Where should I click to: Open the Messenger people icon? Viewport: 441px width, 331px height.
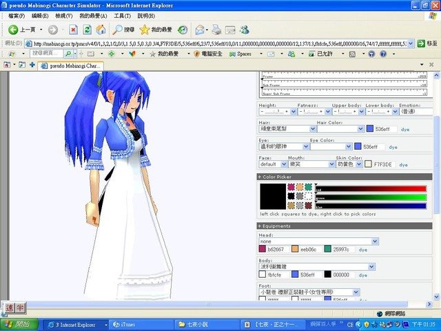pyautogui.click(x=245, y=30)
